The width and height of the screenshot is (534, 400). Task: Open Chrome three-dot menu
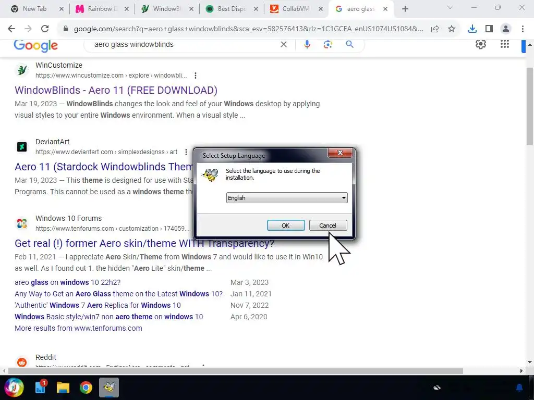click(523, 29)
